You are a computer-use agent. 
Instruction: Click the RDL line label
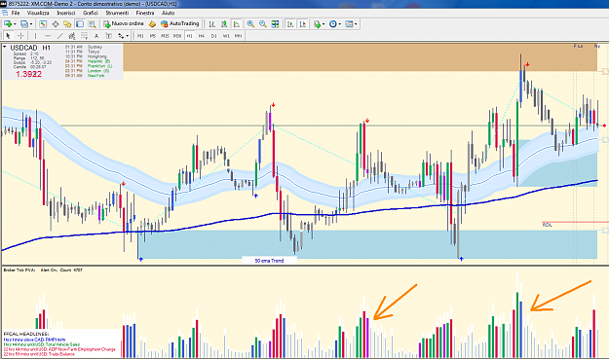click(x=547, y=225)
